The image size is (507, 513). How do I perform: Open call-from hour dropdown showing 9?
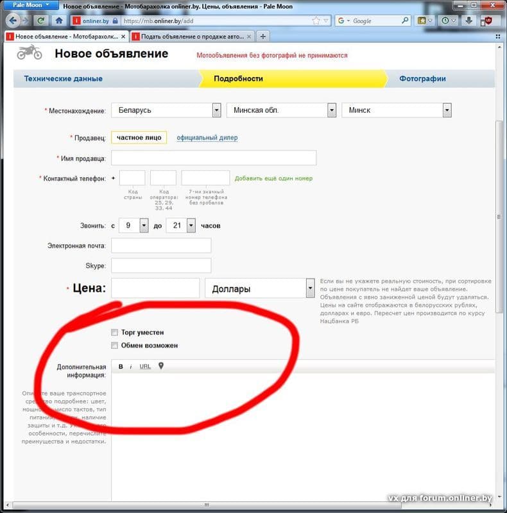tap(133, 226)
